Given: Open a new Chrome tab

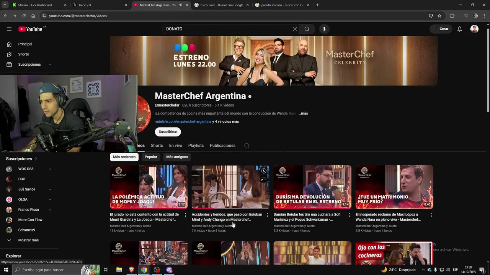Looking at the screenshot, I should (317, 5).
